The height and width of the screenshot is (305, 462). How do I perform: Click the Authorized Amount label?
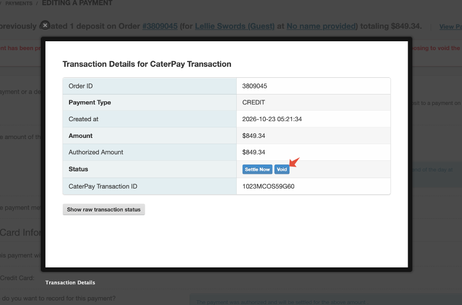point(96,152)
